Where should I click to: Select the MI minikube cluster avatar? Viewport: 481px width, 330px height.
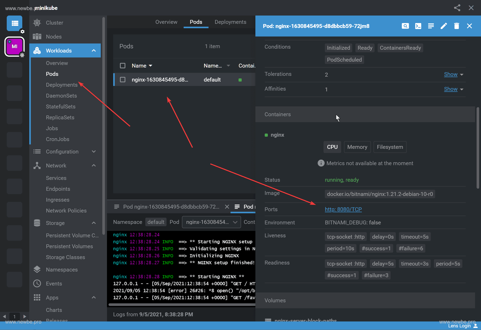[x=14, y=47]
